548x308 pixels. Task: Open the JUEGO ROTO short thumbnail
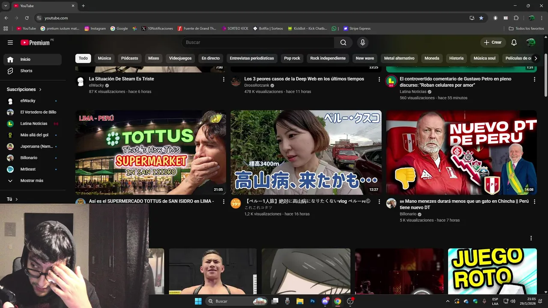492,271
